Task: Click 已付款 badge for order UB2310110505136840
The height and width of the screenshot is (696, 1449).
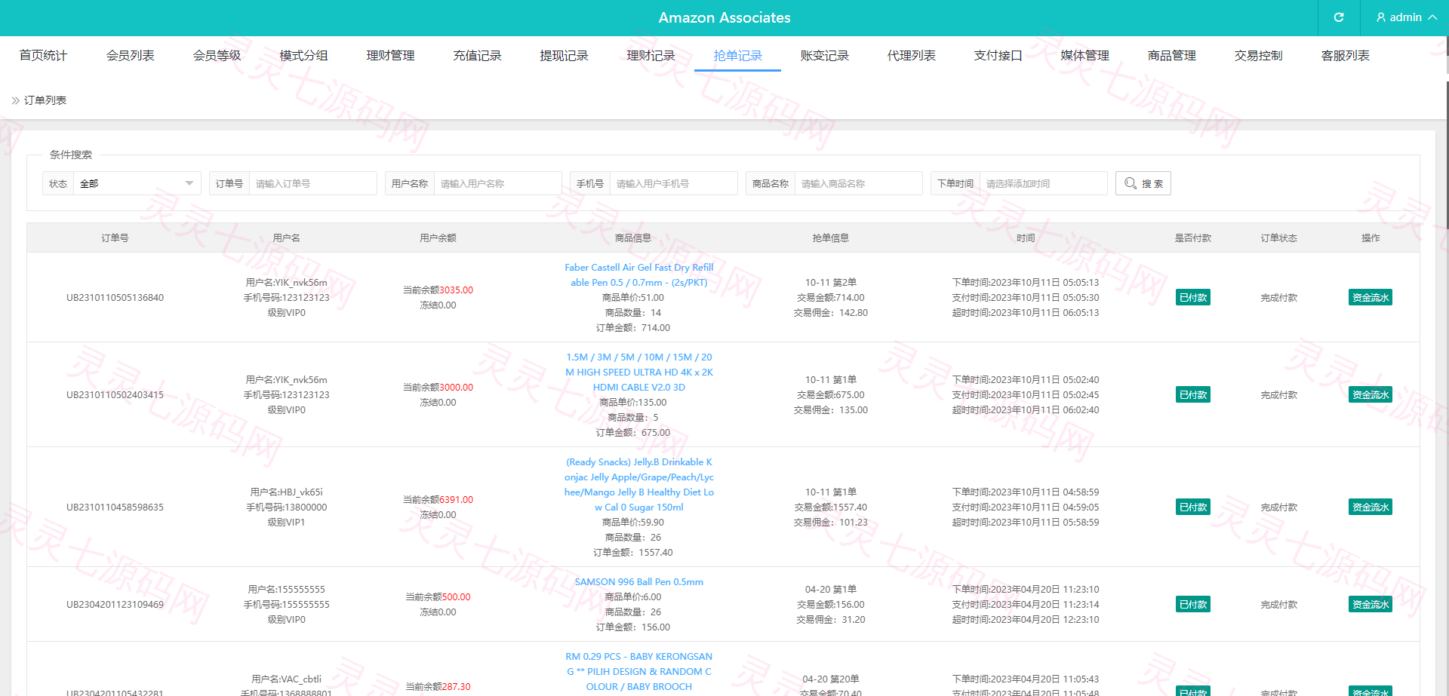Action: click(x=1192, y=297)
